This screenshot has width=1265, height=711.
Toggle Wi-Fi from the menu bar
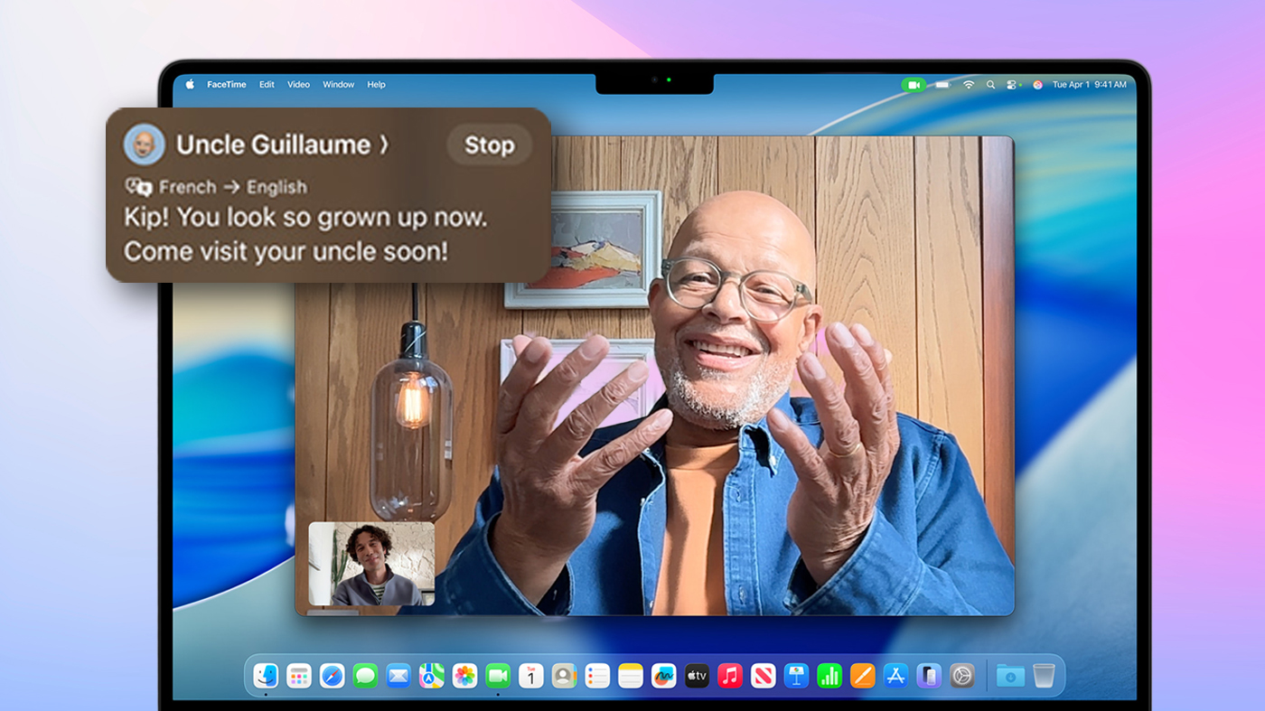pyautogui.click(x=969, y=84)
